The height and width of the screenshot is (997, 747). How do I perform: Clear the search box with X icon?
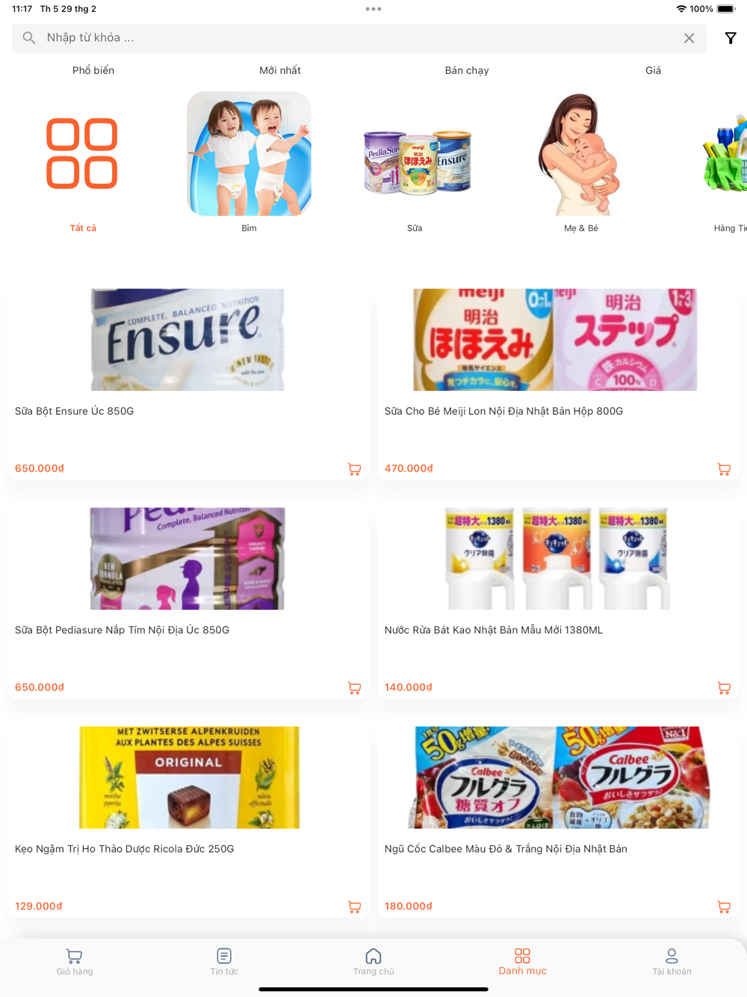coord(689,38)
